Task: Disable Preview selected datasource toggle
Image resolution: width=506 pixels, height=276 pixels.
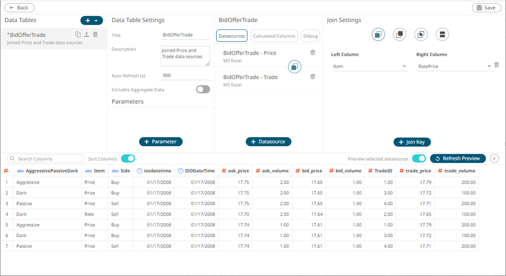Action: 419,158
